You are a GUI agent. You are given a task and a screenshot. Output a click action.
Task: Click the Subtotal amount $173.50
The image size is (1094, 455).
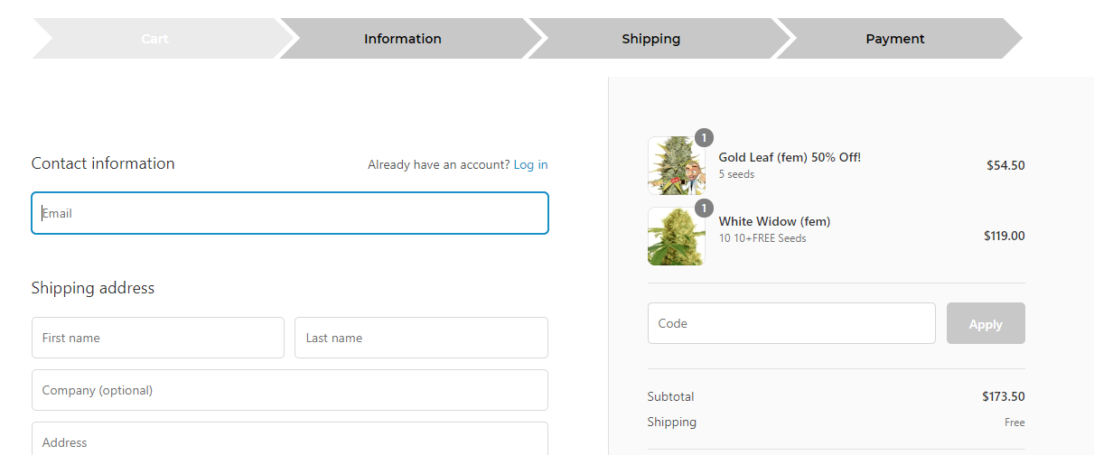pyautogui.click(x=1003, y=396)
